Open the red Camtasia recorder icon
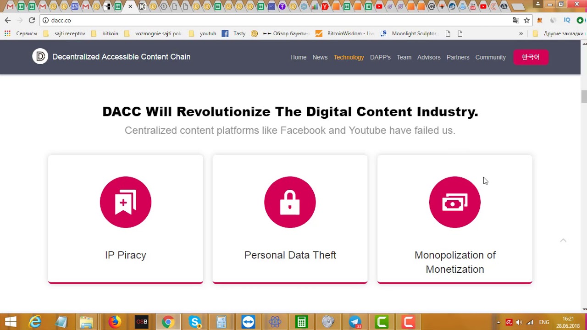Viewport: 587px width, 330px height. point(408,322)
